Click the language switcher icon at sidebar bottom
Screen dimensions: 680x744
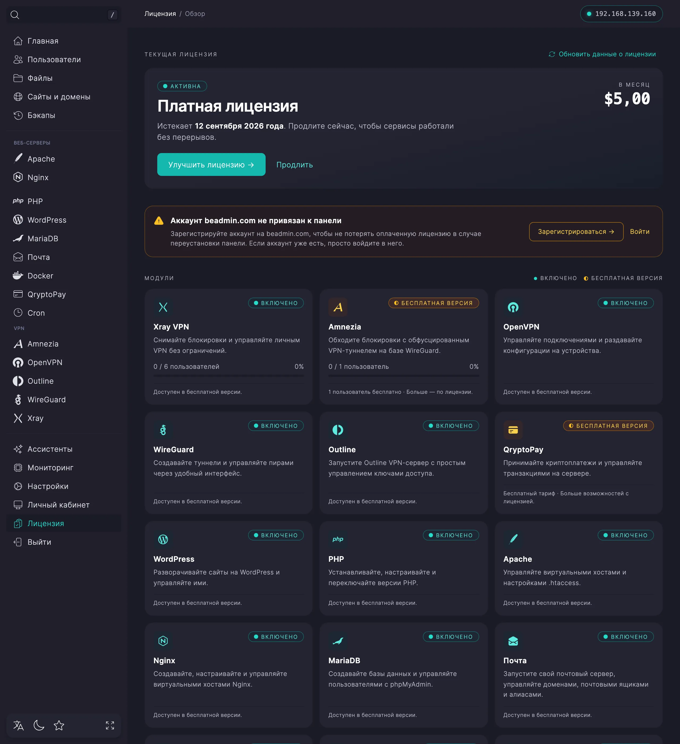18,726
